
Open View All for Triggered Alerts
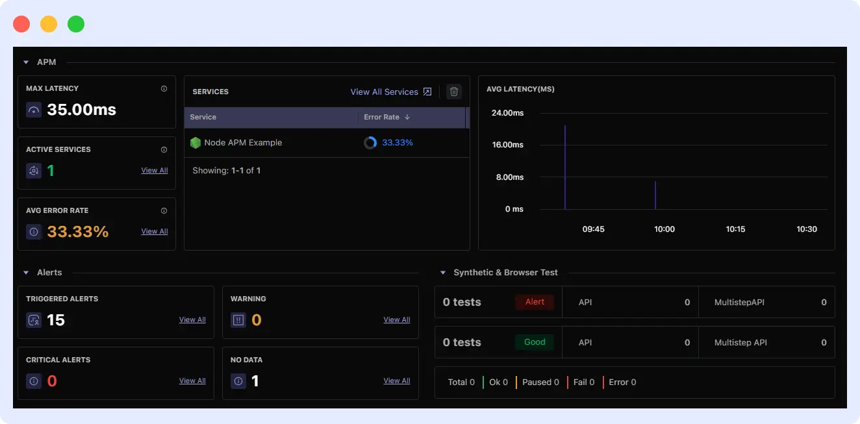(x=192, y=319)
